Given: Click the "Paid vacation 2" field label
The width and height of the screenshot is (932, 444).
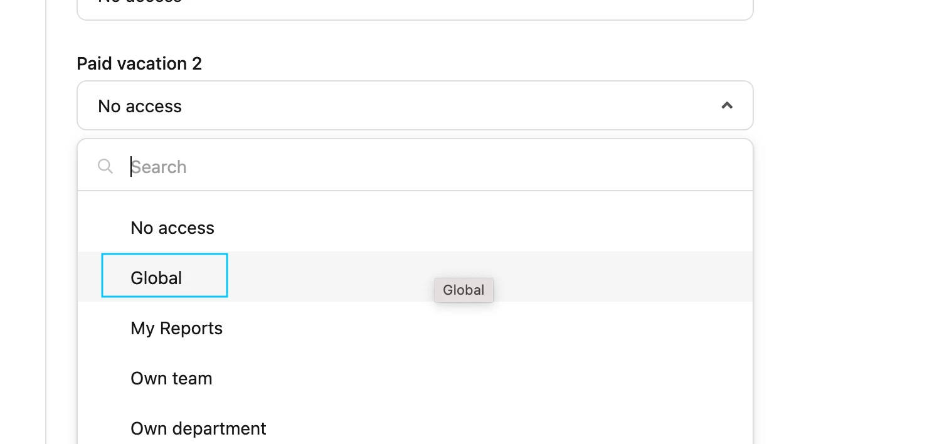Looking at the screenshot, I should click(x=139, y=63).
